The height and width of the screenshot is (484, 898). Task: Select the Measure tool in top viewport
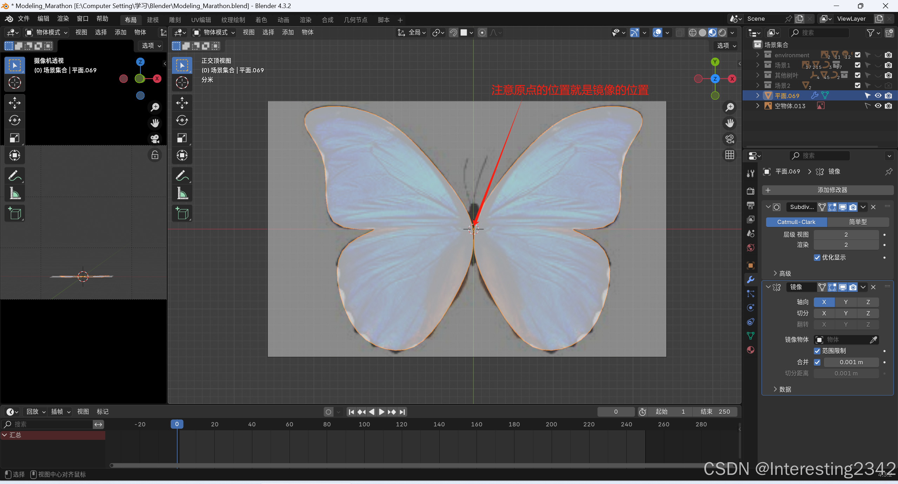[182, 193]
